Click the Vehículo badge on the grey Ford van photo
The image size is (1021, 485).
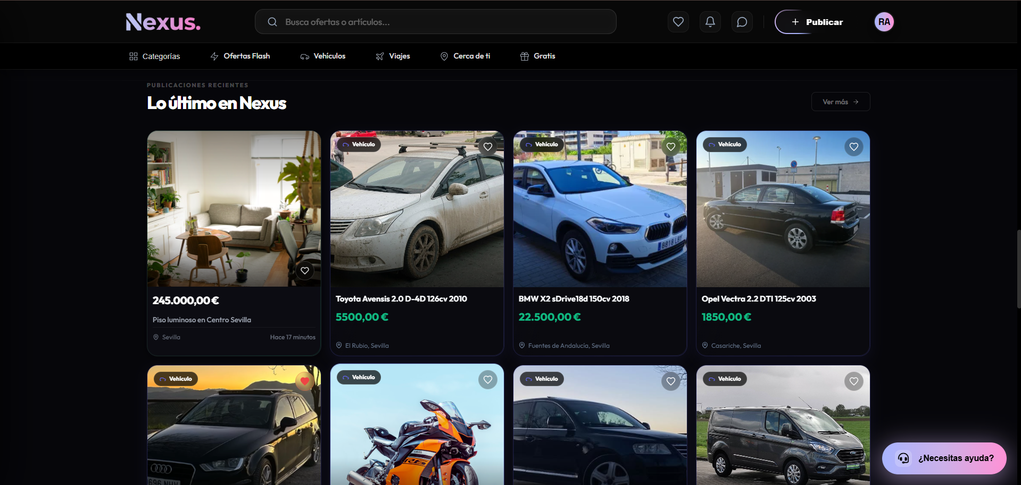[x=725, y=379]
